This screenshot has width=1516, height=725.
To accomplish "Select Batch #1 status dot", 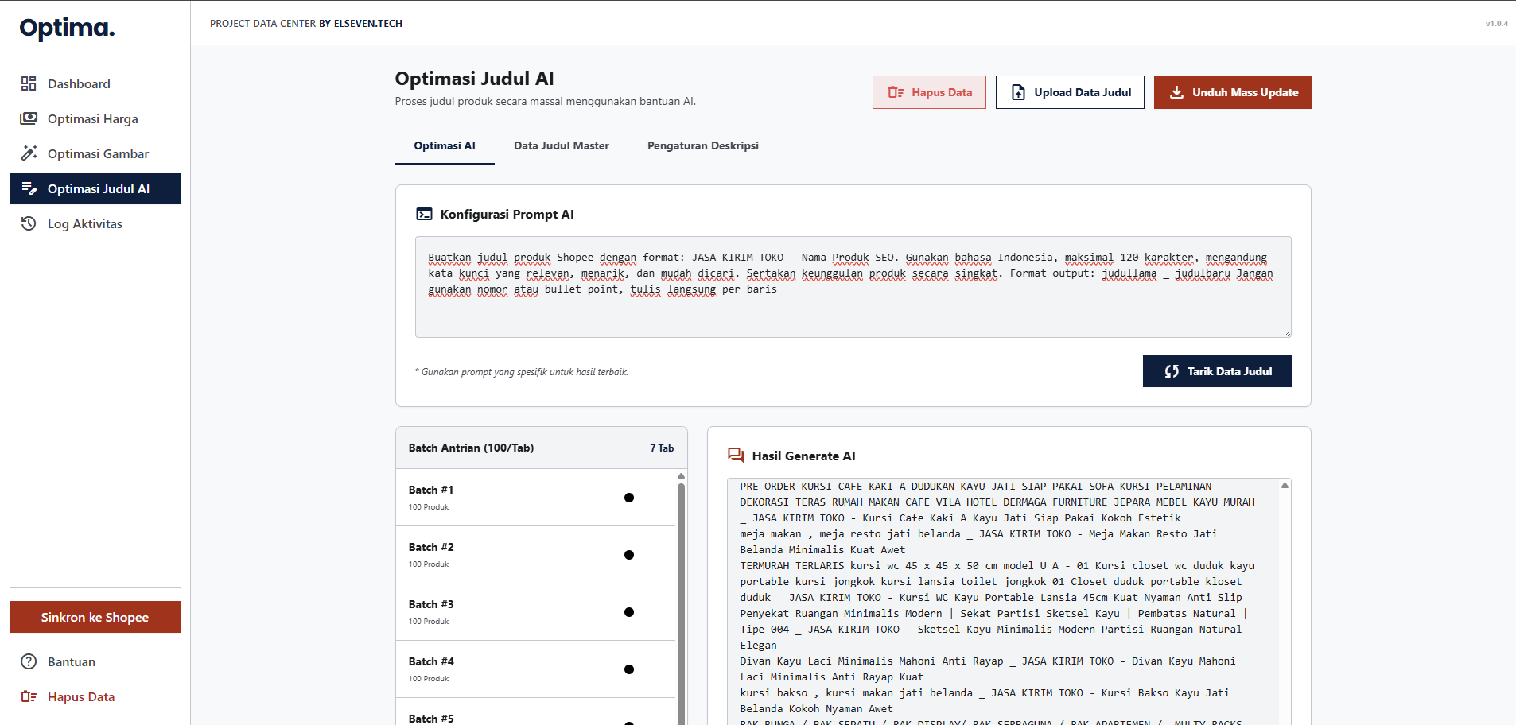I will pos(629,498).
